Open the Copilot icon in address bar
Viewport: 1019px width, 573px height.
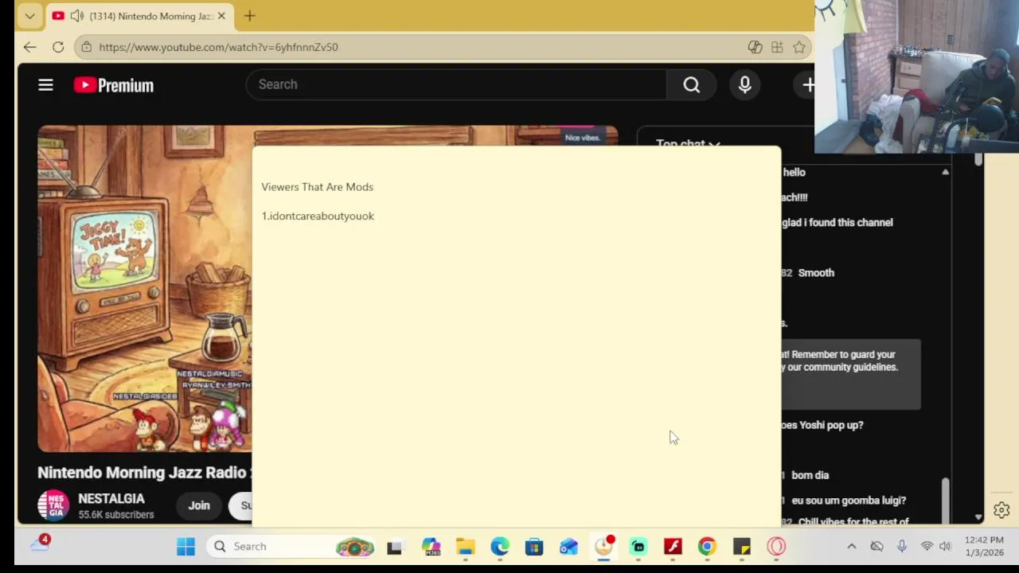[x=755, y=47]
